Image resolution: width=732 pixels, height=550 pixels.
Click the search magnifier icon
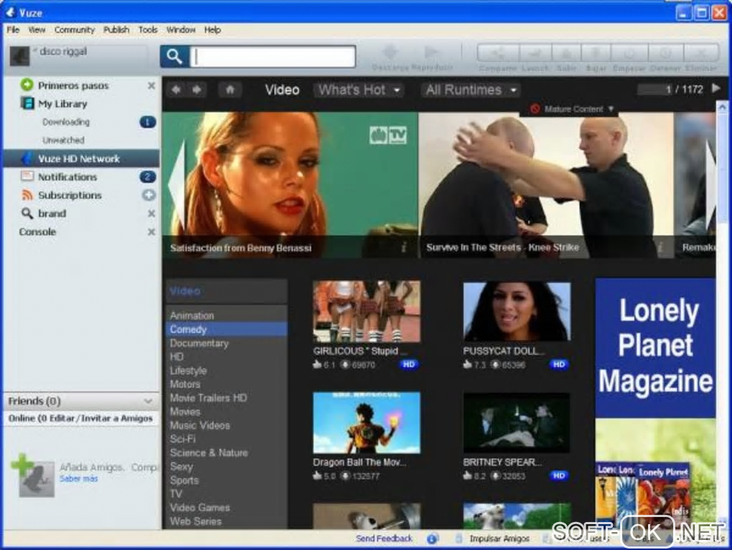[174, 57]
